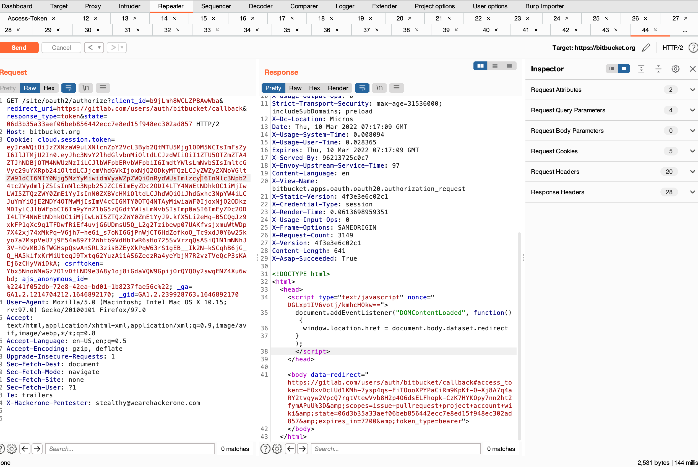Focus the Request search input field
698x467 pixels.
(x=129, y=448)
